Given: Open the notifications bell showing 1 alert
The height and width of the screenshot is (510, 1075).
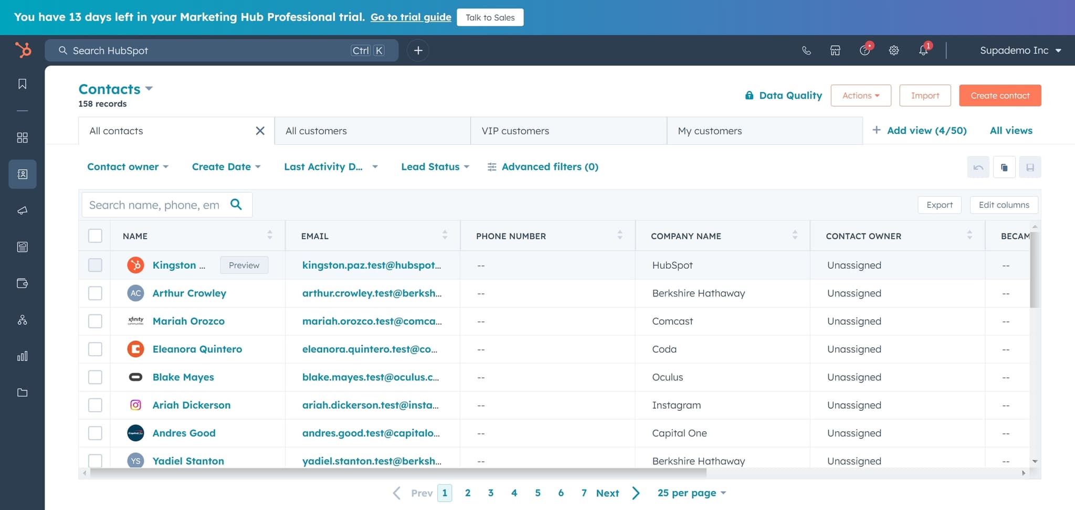Looking at the screenshot, I should click(x=924, y=50).
